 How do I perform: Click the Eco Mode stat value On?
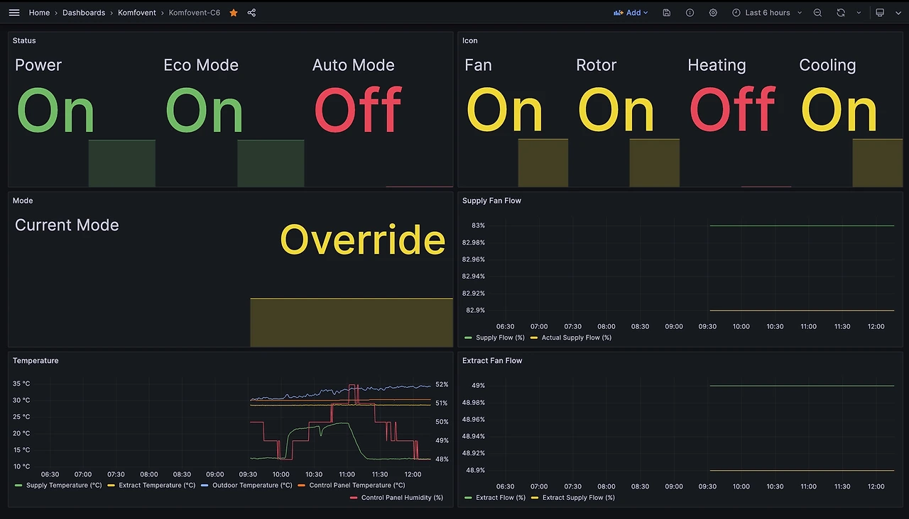(x=205, y=111)
